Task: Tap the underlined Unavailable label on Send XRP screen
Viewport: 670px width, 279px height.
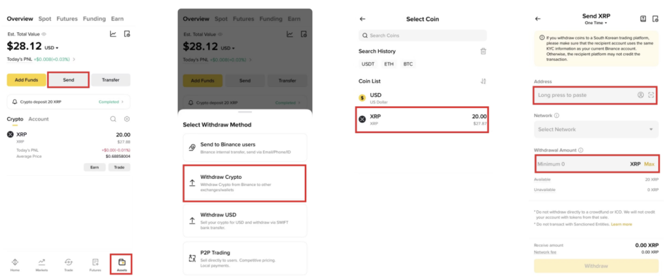Action: coord(544,189)
